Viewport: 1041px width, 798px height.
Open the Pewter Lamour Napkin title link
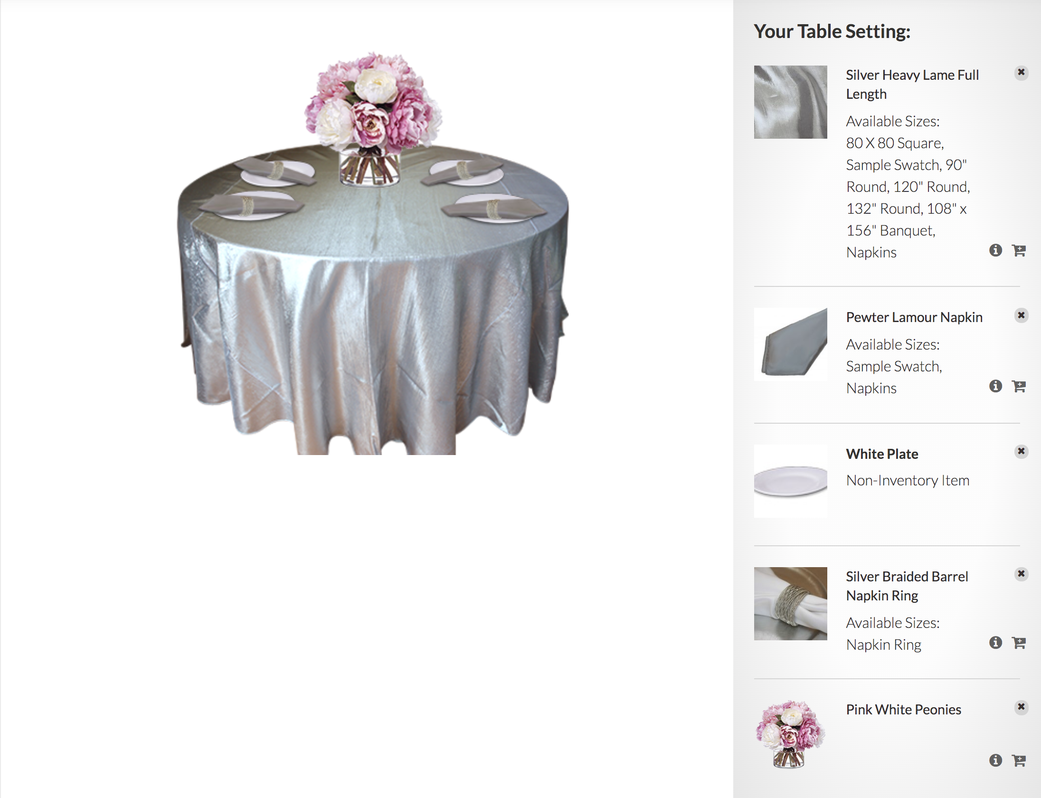tap(914, 317)
